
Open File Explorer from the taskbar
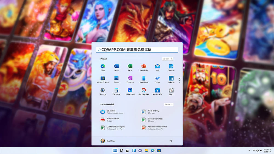click(x=147, y=151)
